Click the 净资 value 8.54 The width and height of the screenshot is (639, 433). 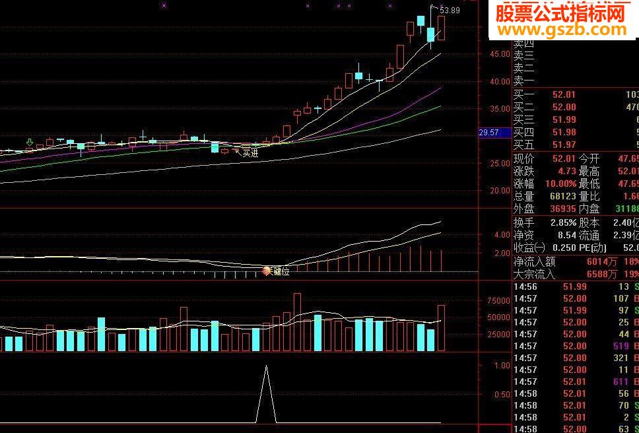click(567, 235)
